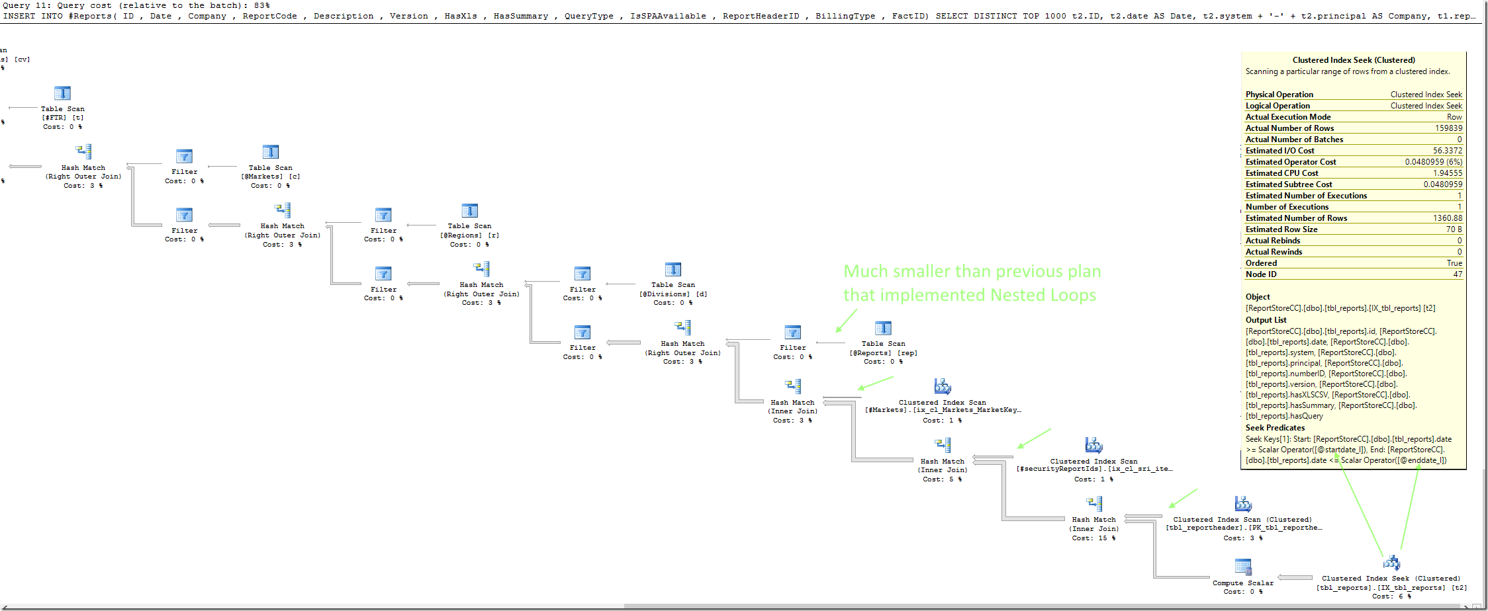
Task: Click the INSERT INTO #Reports statement text
Action: [x=739, y=16]
